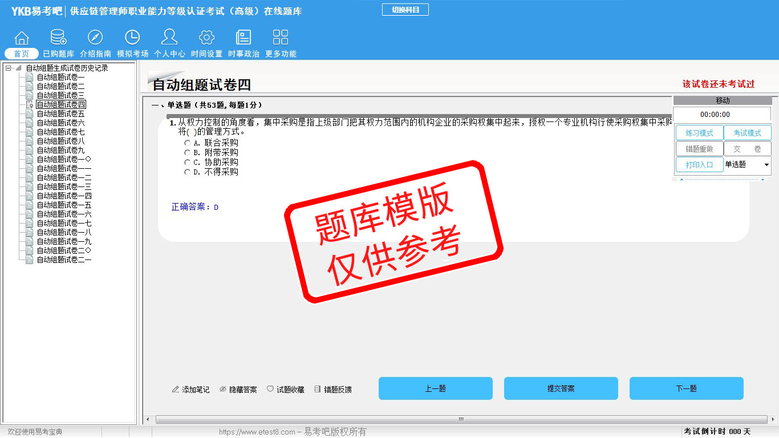The image size is (779, 438).
Task: Open the 更多功能 grid icon
Action: 281,38
